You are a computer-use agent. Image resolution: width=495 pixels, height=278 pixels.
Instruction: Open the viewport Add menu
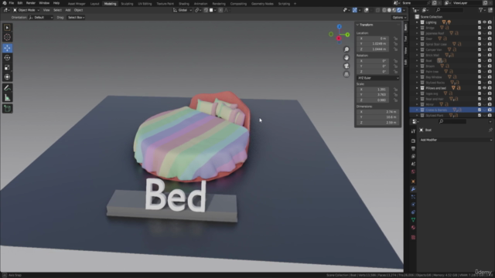pyautogui.click(x=68, y=10)
